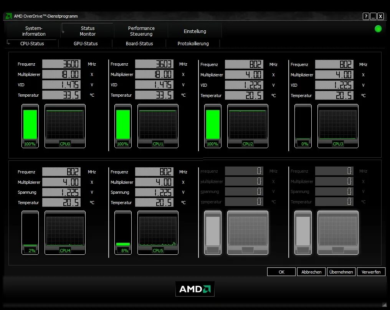Click the CPU5 label below the graph

(158, 250)
